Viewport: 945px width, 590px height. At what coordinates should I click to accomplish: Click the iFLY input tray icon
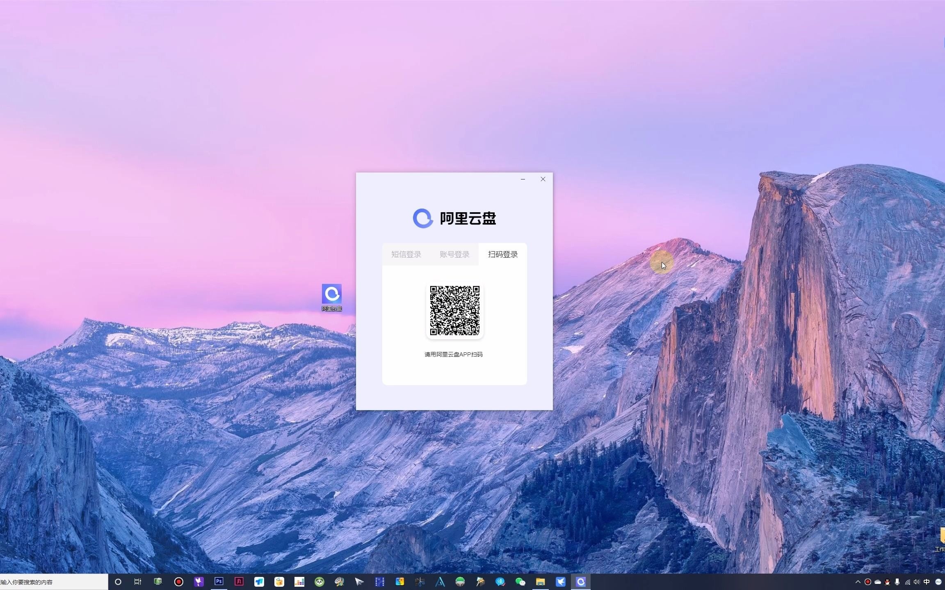pos(938,582)
